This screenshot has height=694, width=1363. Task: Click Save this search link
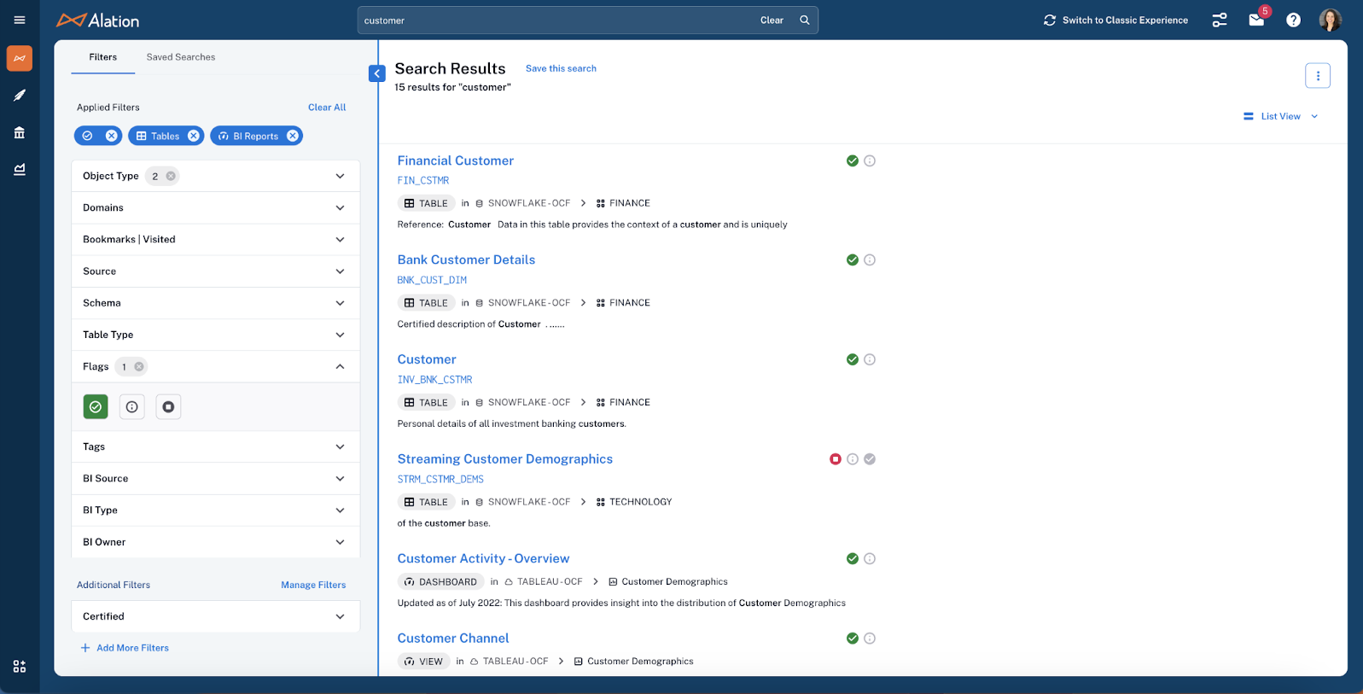561,68
